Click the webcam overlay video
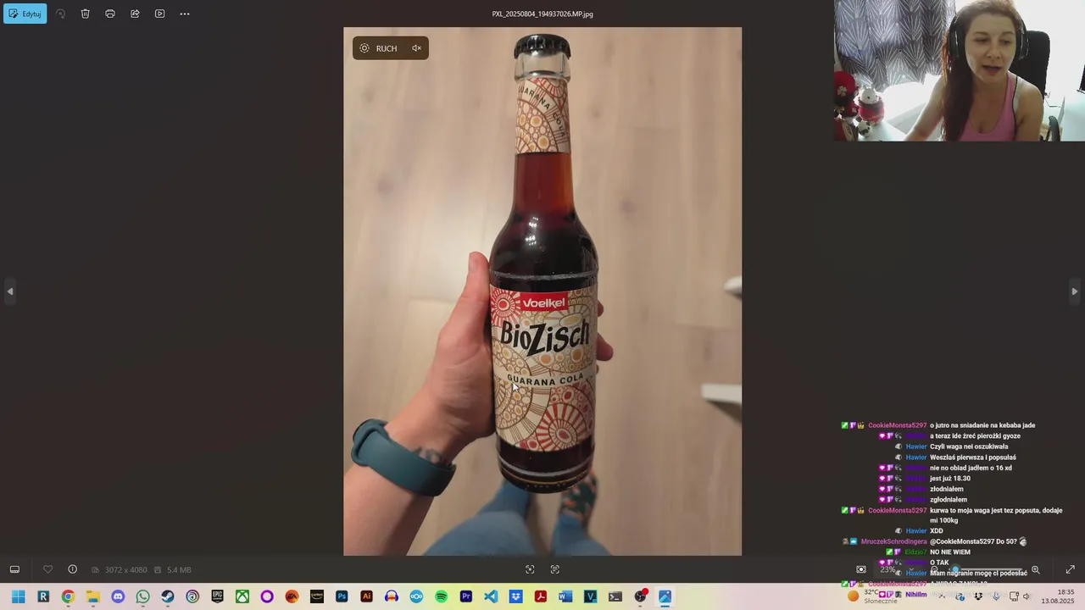 coord(960,70)
